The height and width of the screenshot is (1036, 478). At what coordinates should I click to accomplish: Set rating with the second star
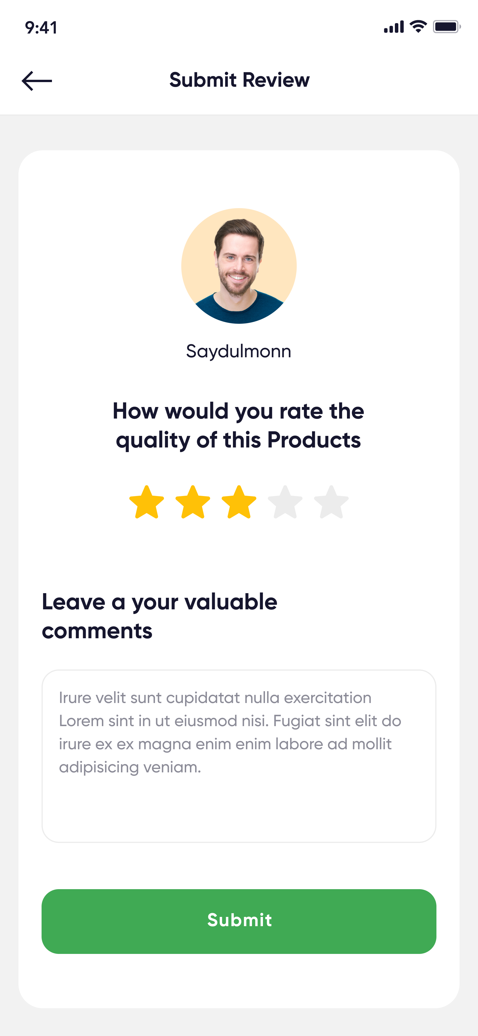pyautogui.click(x=193, y=503)
